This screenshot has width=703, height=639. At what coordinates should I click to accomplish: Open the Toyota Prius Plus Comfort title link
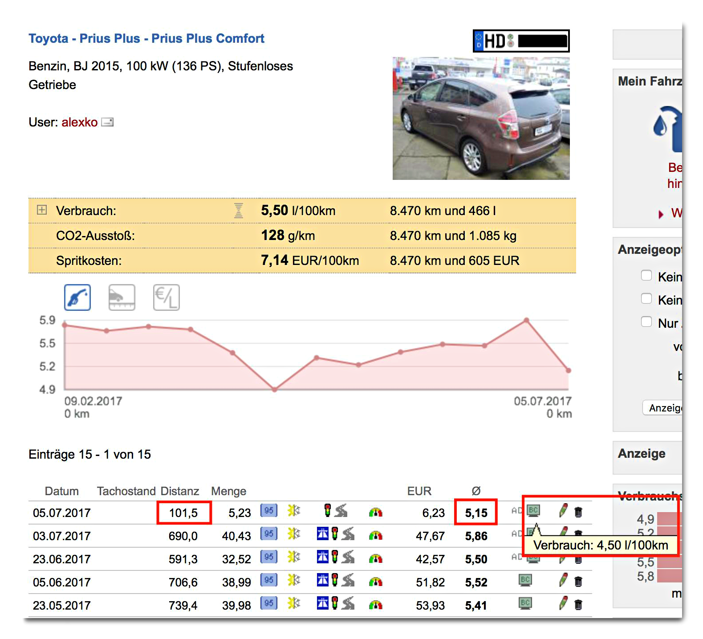point(146,38)
